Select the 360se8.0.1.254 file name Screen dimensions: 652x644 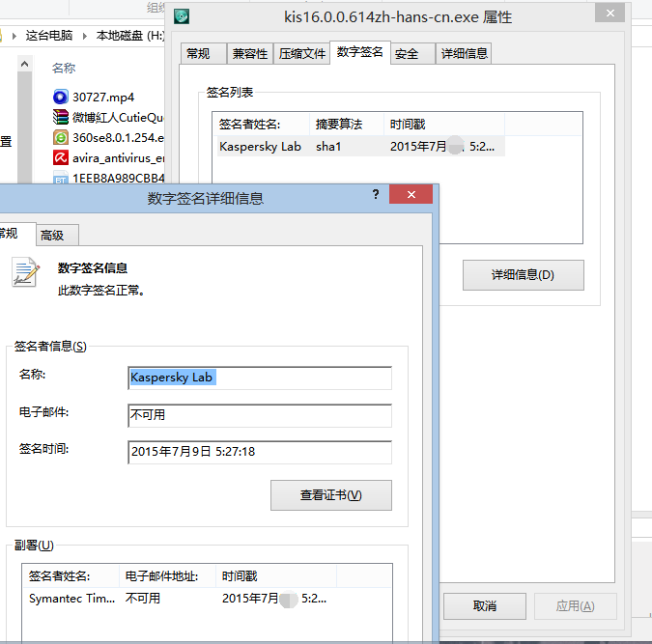118,138
